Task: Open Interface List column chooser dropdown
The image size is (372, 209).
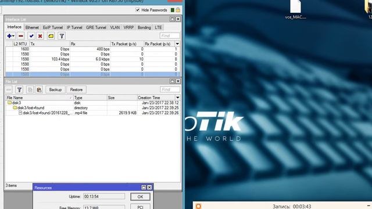Action: tap(177, 44)
